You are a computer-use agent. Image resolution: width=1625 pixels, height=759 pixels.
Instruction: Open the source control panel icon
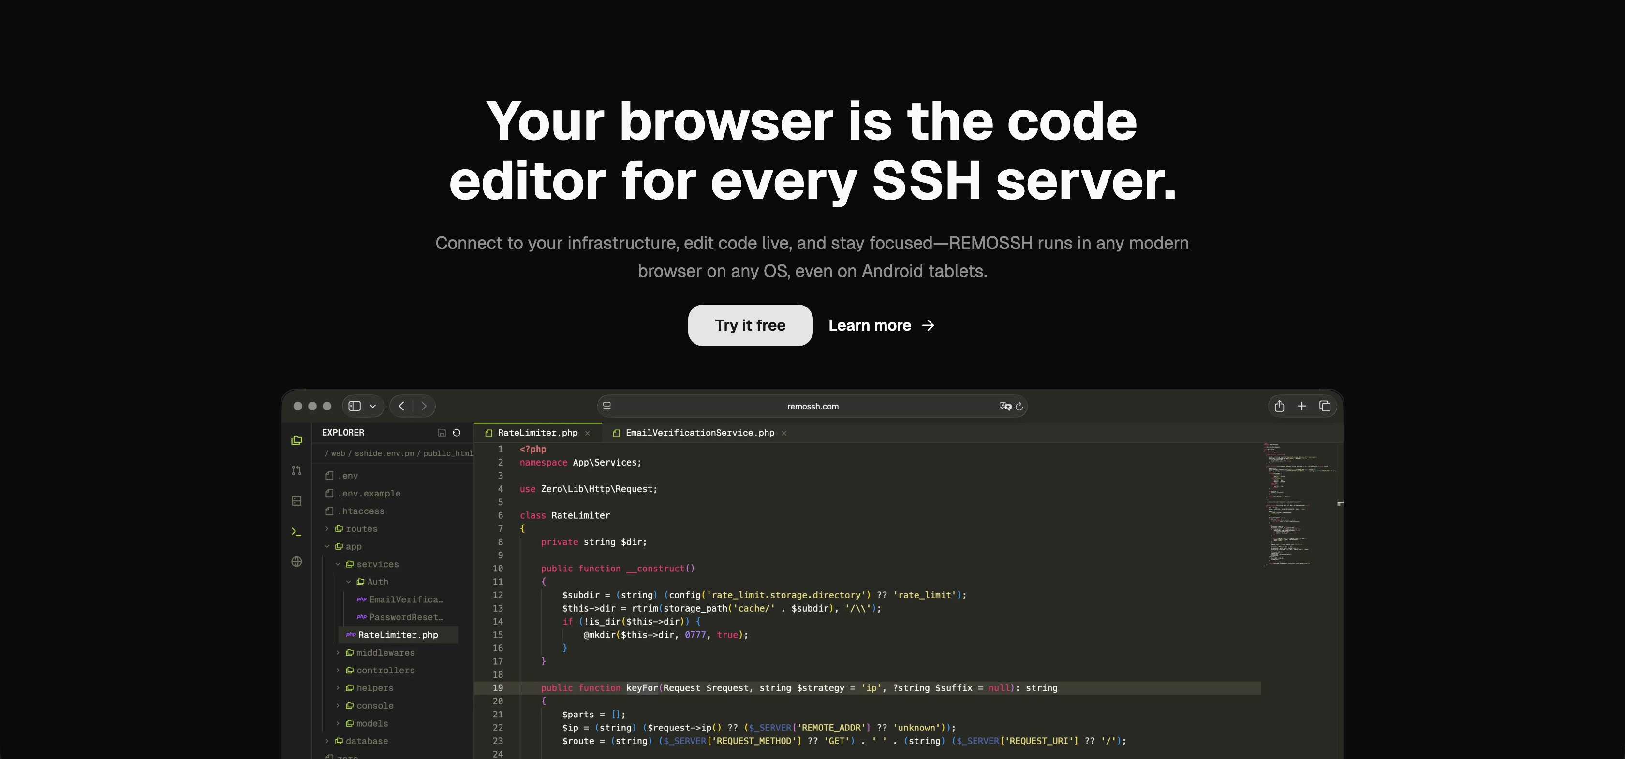[296, 470]
